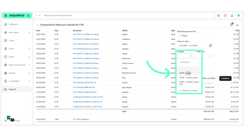This screenshot has height=137, width=244.
Task: Click the Date column header
Action: tap(38, 30)
